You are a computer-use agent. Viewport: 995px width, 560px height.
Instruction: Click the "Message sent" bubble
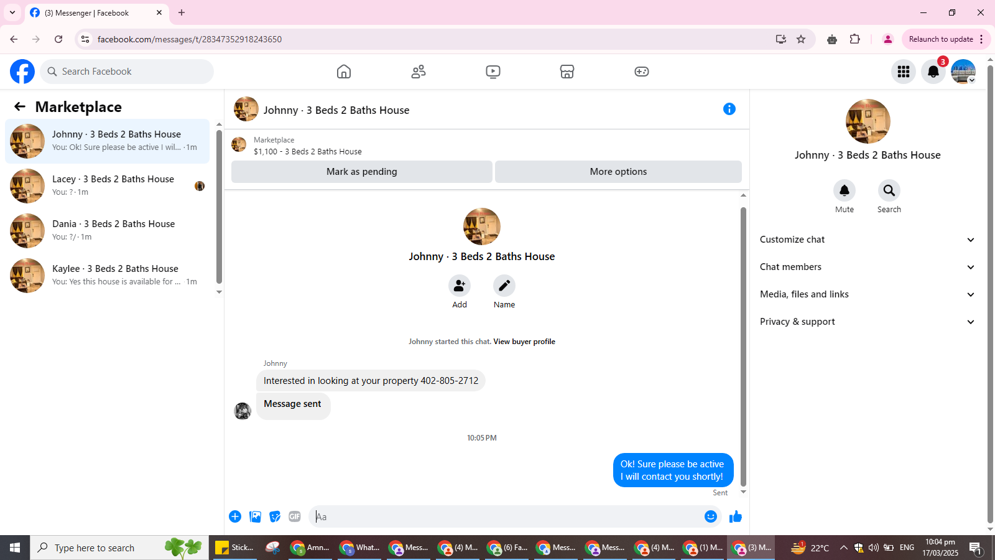tap(293, 405)
